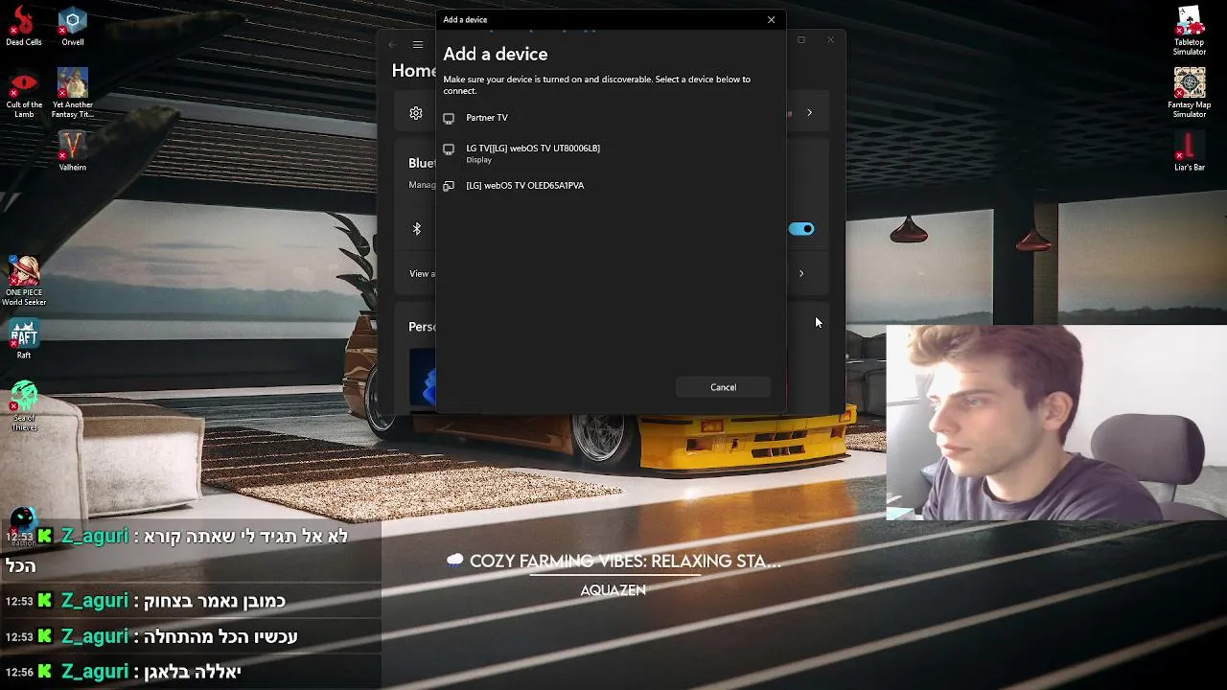Click the Bluetooth symbol in Settings window
Image resolution: width=1227 pixels, height=690 pixels.
tap(417, 229)
